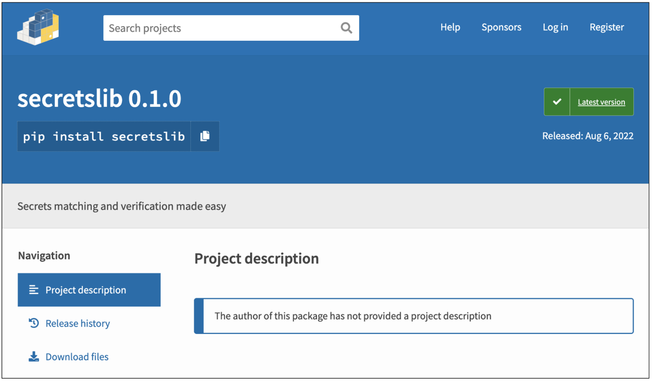Click the secretslib 0.1.0 package title
This screenshot has height=381, width=652.
click(x=99, y=98)
